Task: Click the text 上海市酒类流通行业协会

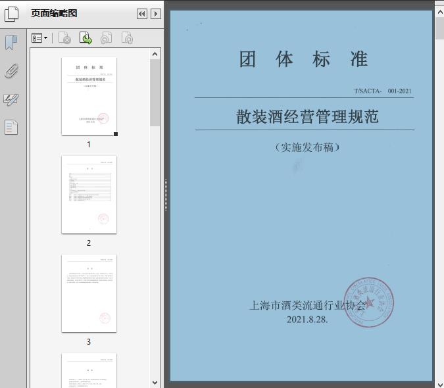Action: click(x=308, y=305)
